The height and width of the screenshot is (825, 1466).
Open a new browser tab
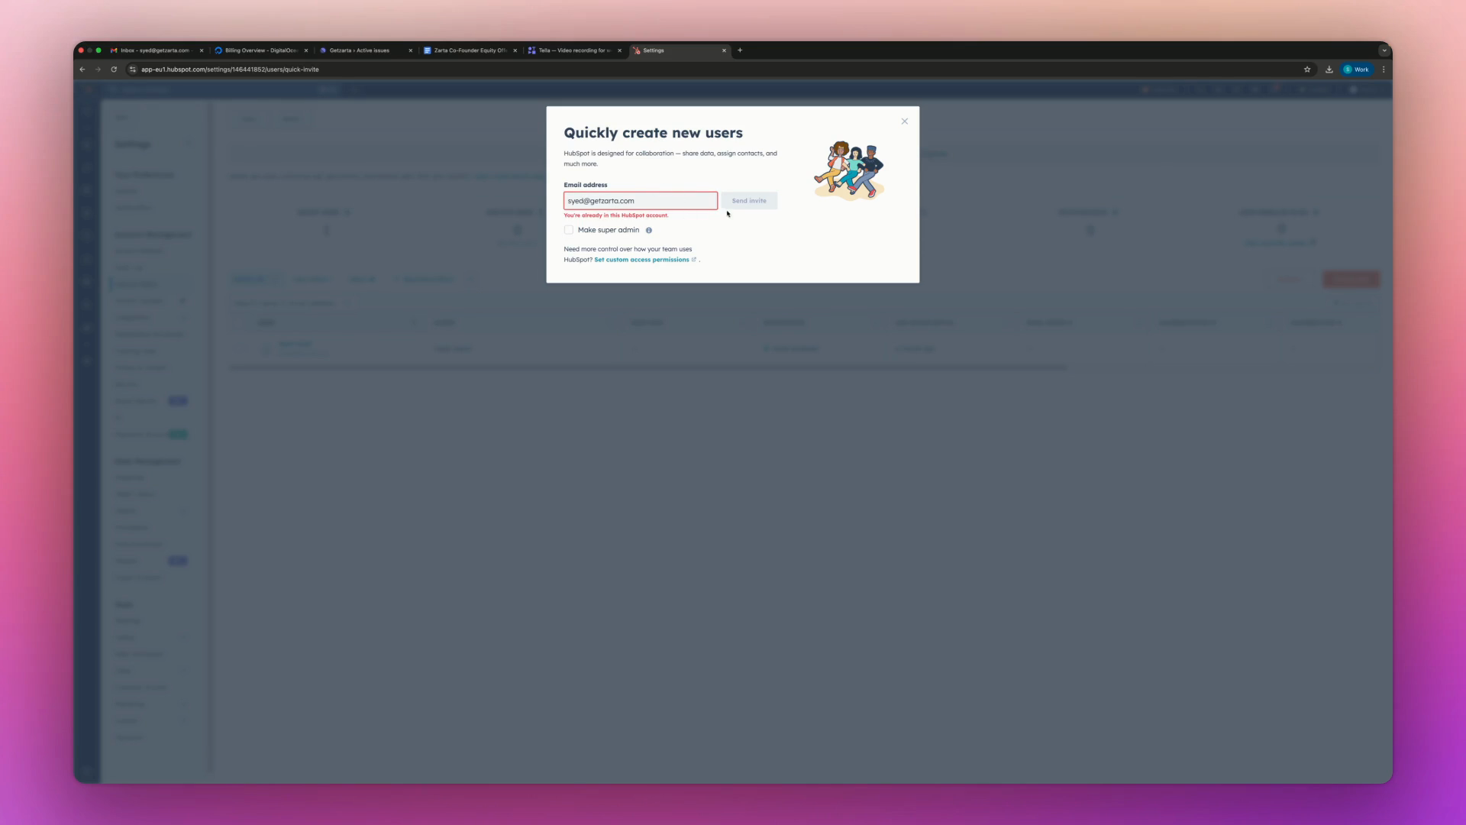pyautogui.click(x=740, y=50)
